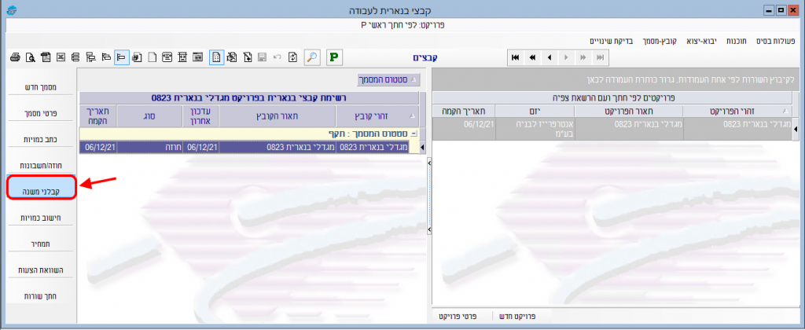This screenshot has height=330, width=805.
Task: Click the highlighted document list toolbar icon
Action: [x=216, y=57]
